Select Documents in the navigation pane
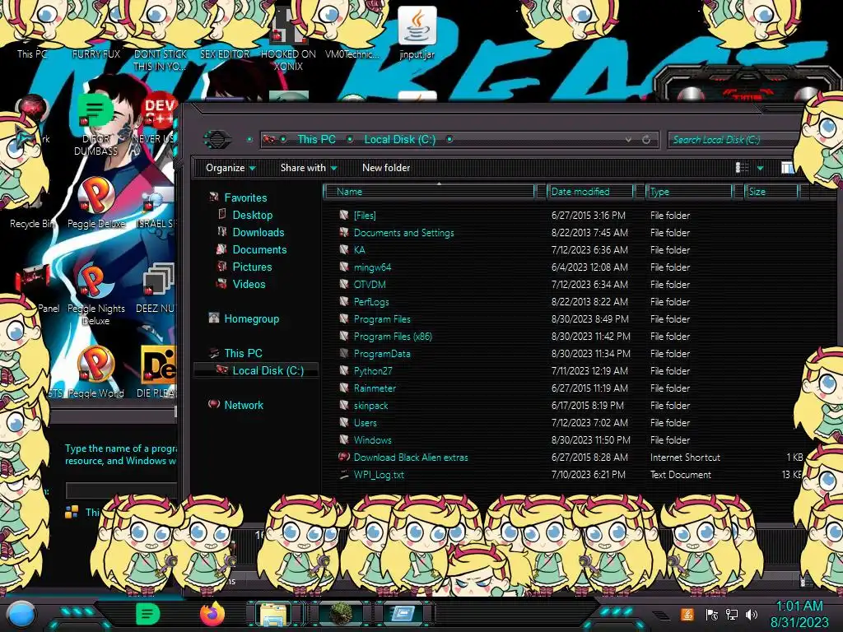Screen dimensions: 843x632 pos(259,249)
